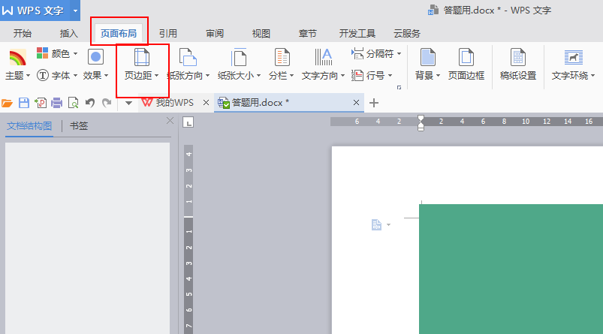Click the 文字环绕 text wrap icon

tap(574, 57)
